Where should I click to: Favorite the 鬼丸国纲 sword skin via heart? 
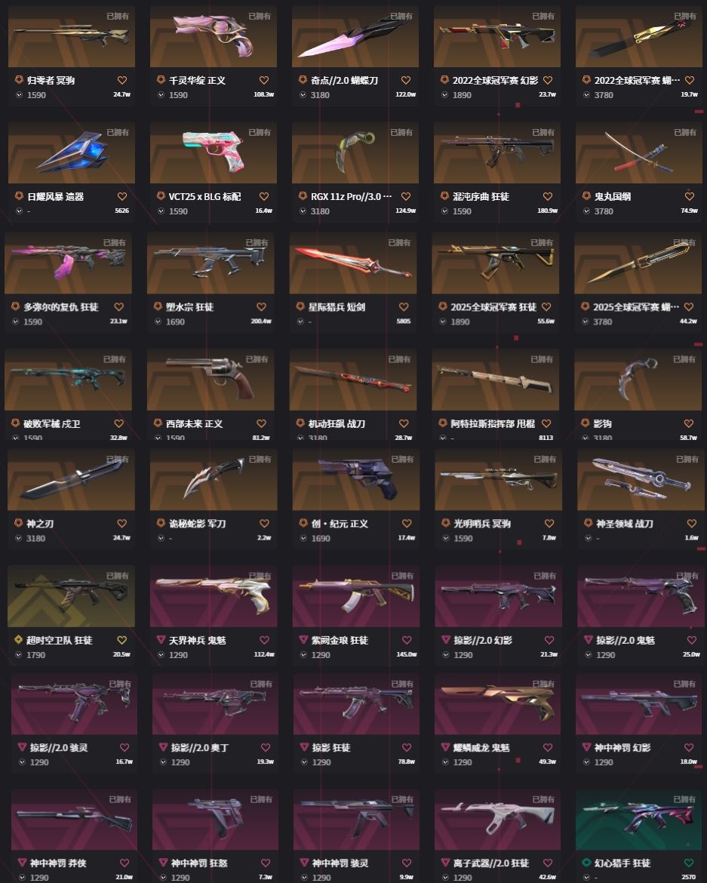point(690,196)
